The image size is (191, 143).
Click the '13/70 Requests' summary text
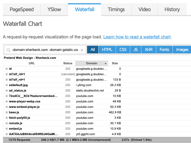point(19,140)
